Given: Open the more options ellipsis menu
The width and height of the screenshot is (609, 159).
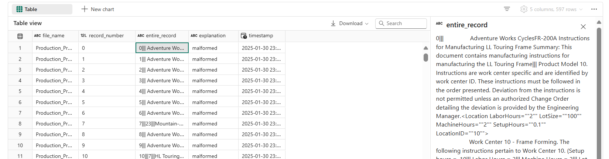Looking at the screenshot, I should pyautogui.click(x=594, y=9).
